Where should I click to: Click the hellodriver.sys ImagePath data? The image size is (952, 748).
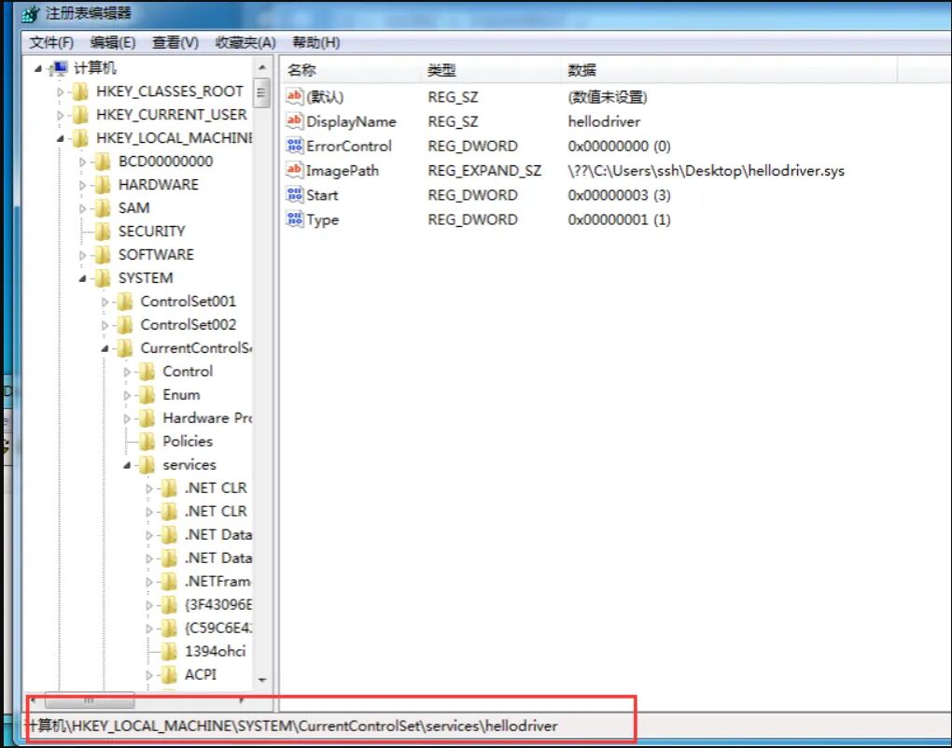[x=706, y=171]
